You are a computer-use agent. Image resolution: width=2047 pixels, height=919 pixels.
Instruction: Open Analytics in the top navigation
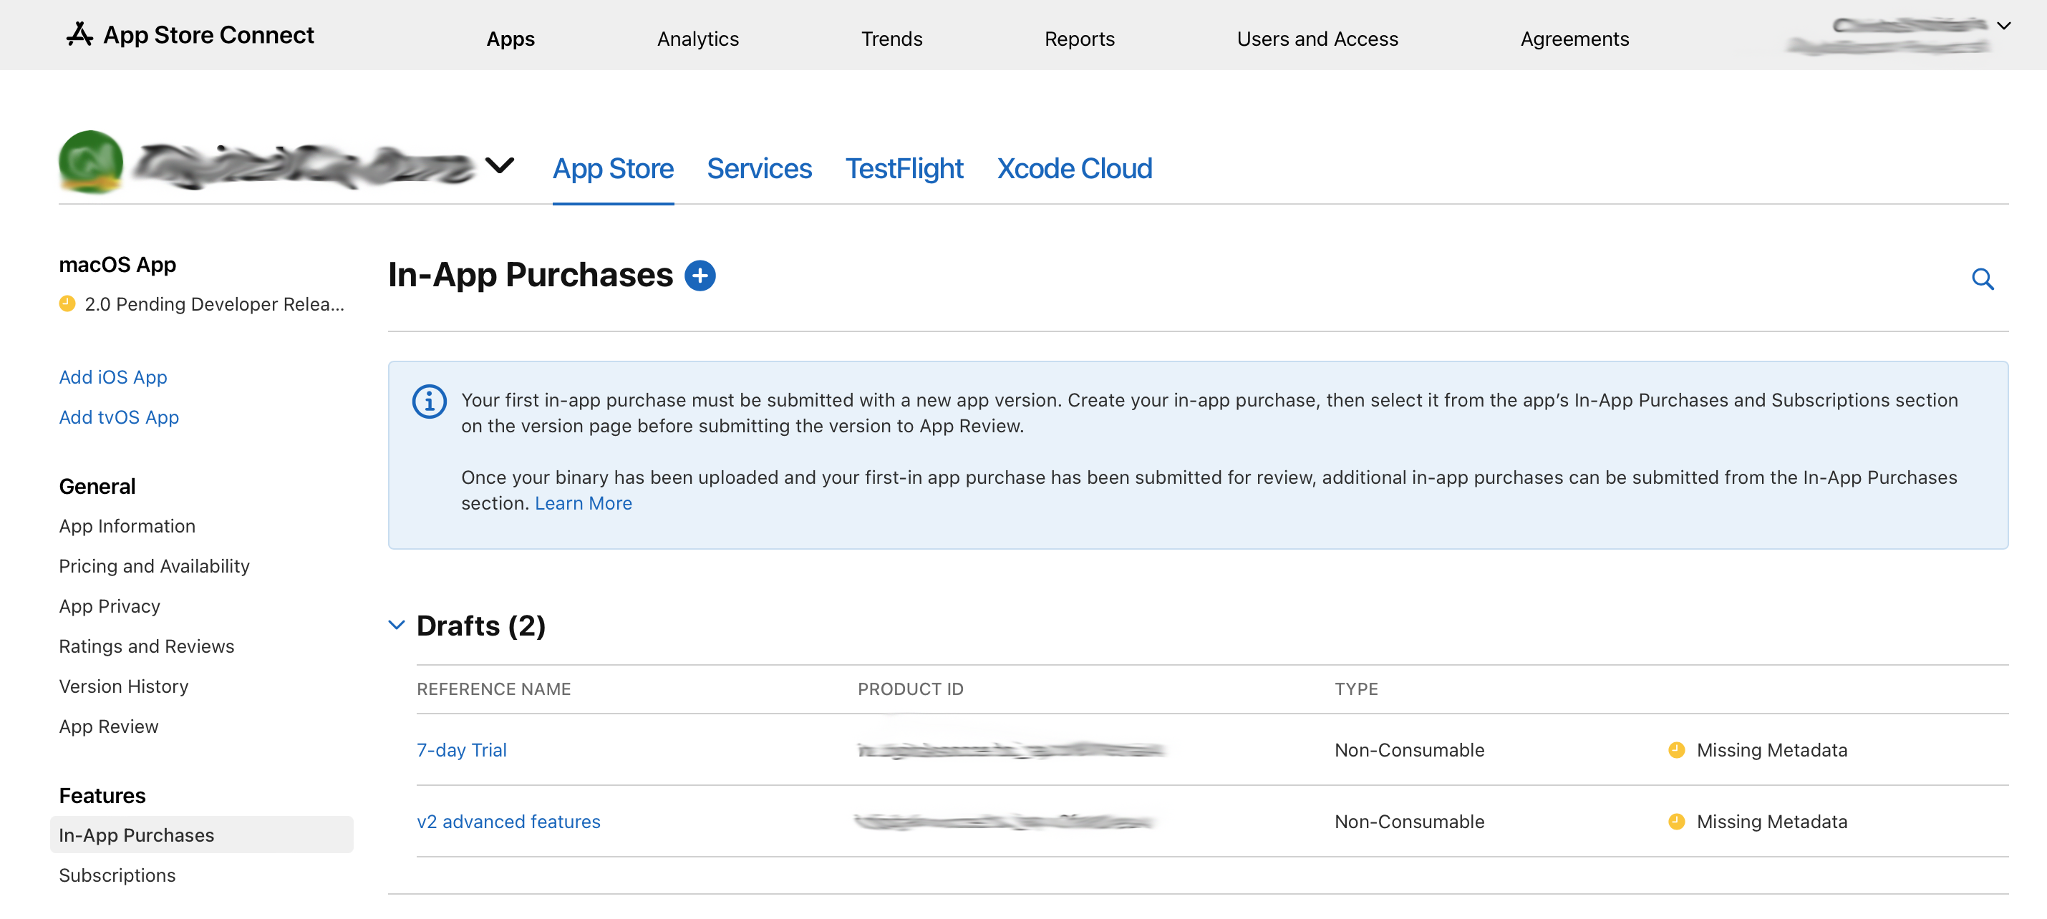(x=697, y=38)
